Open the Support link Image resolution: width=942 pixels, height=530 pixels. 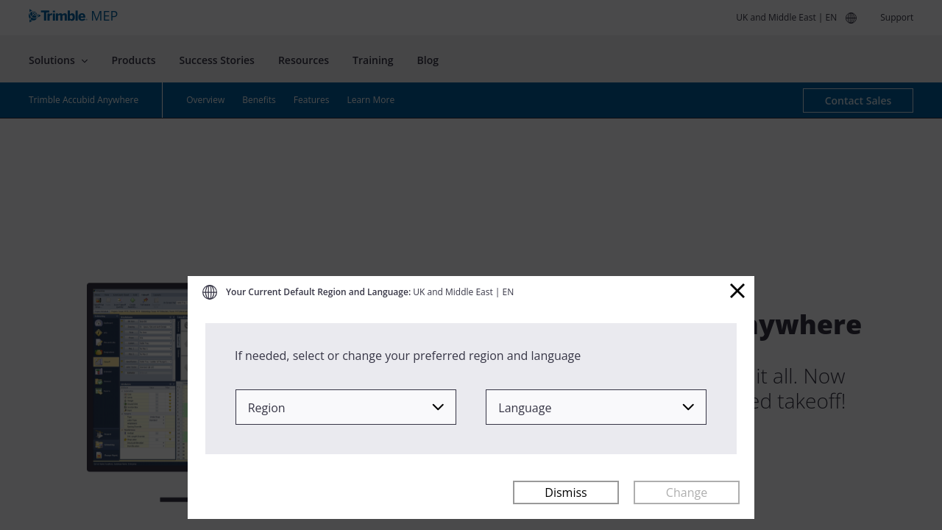click(896, 18)
